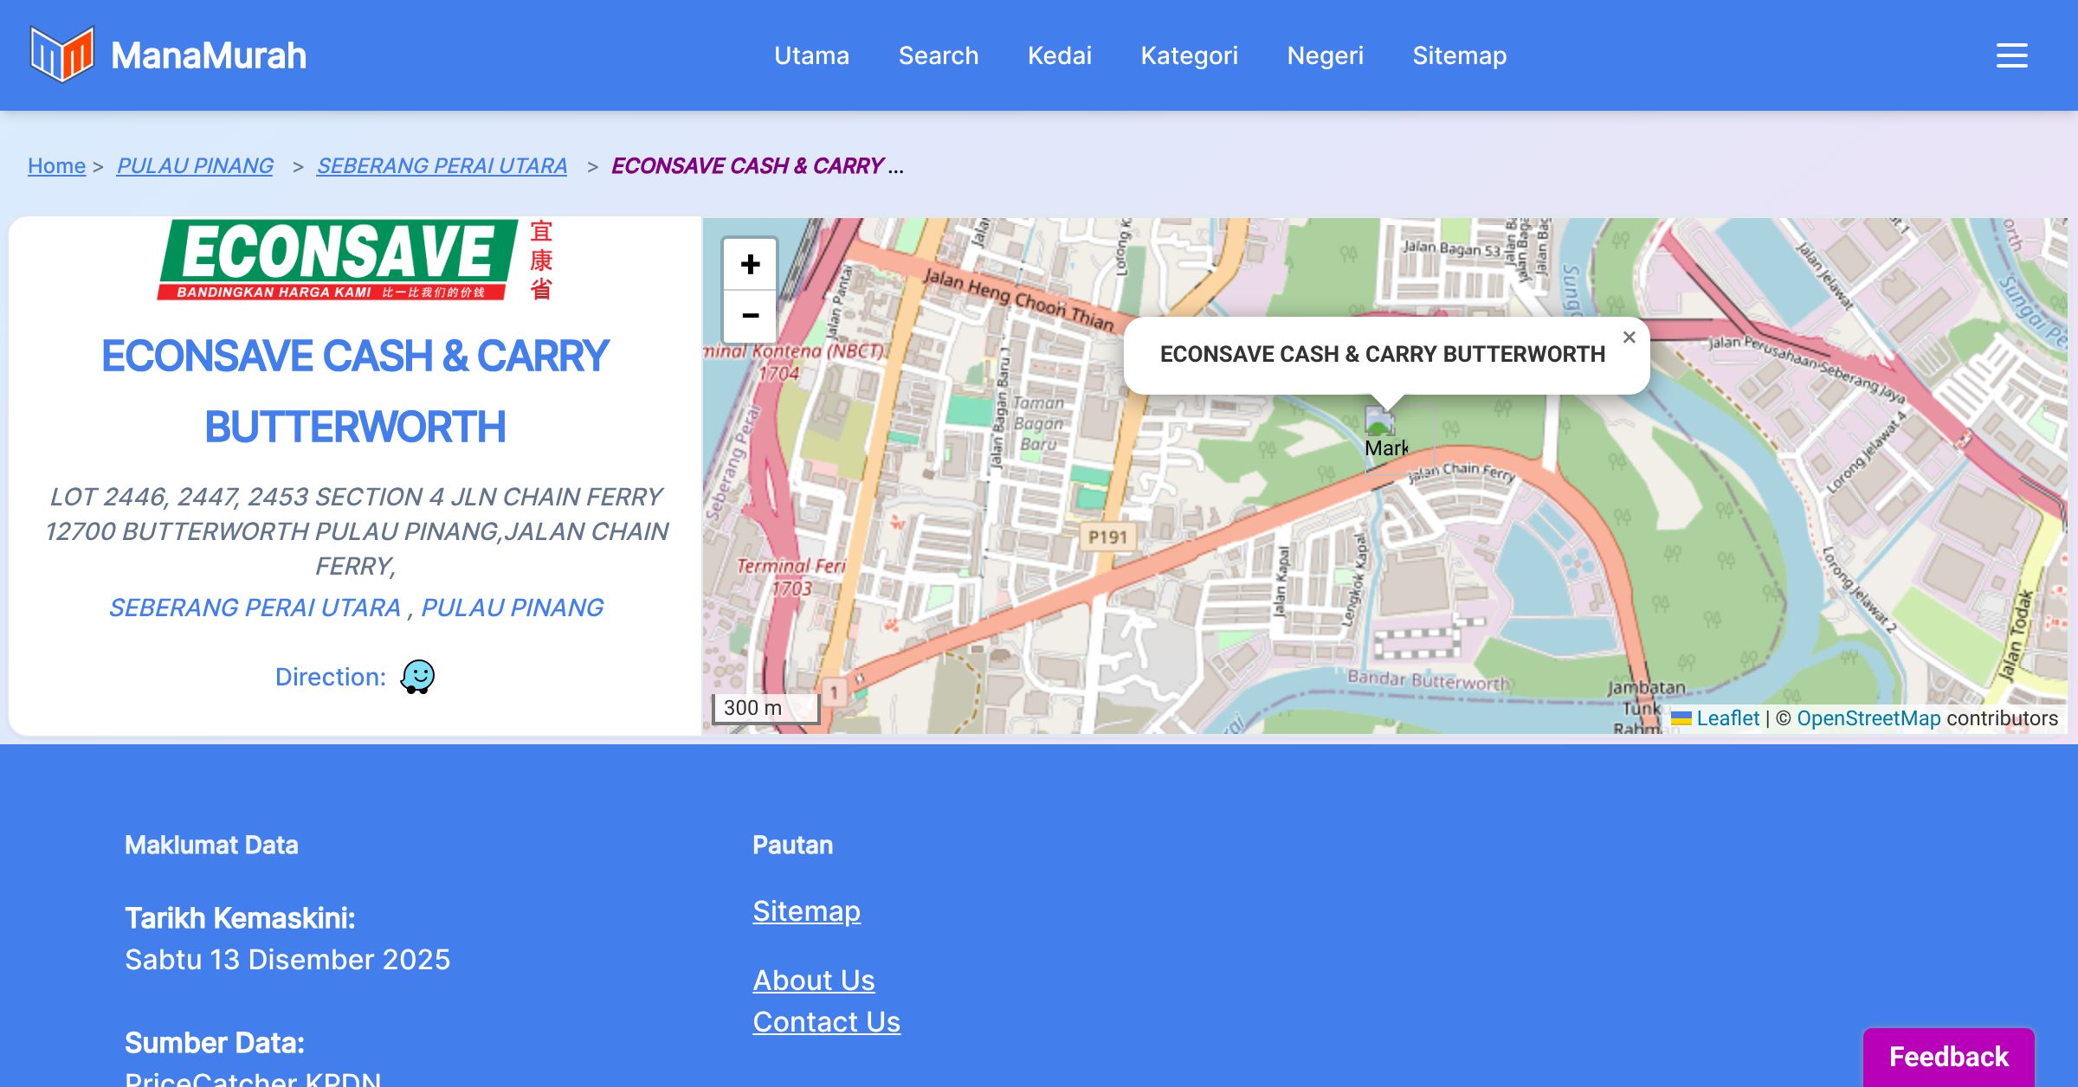Open the hamburger menu
Viewport: 2078px width, 1087px height.
[2011, 55]
